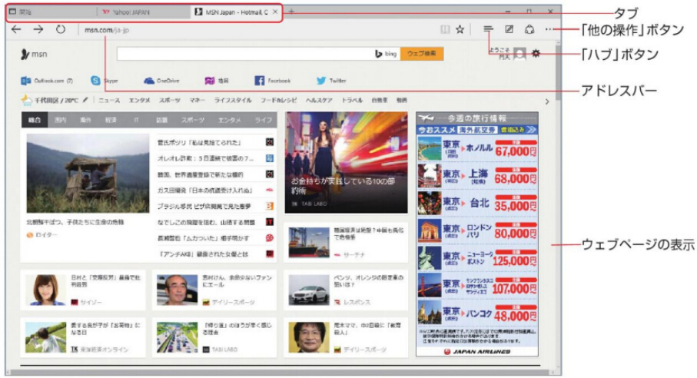Open Outlook.com shortcut
The height and width of the screenshot is (378, 697).
47,81
